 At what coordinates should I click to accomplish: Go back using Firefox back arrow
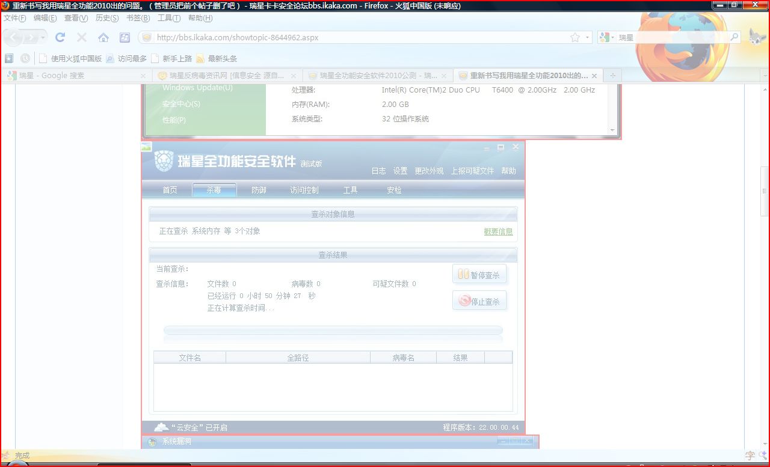13,37
